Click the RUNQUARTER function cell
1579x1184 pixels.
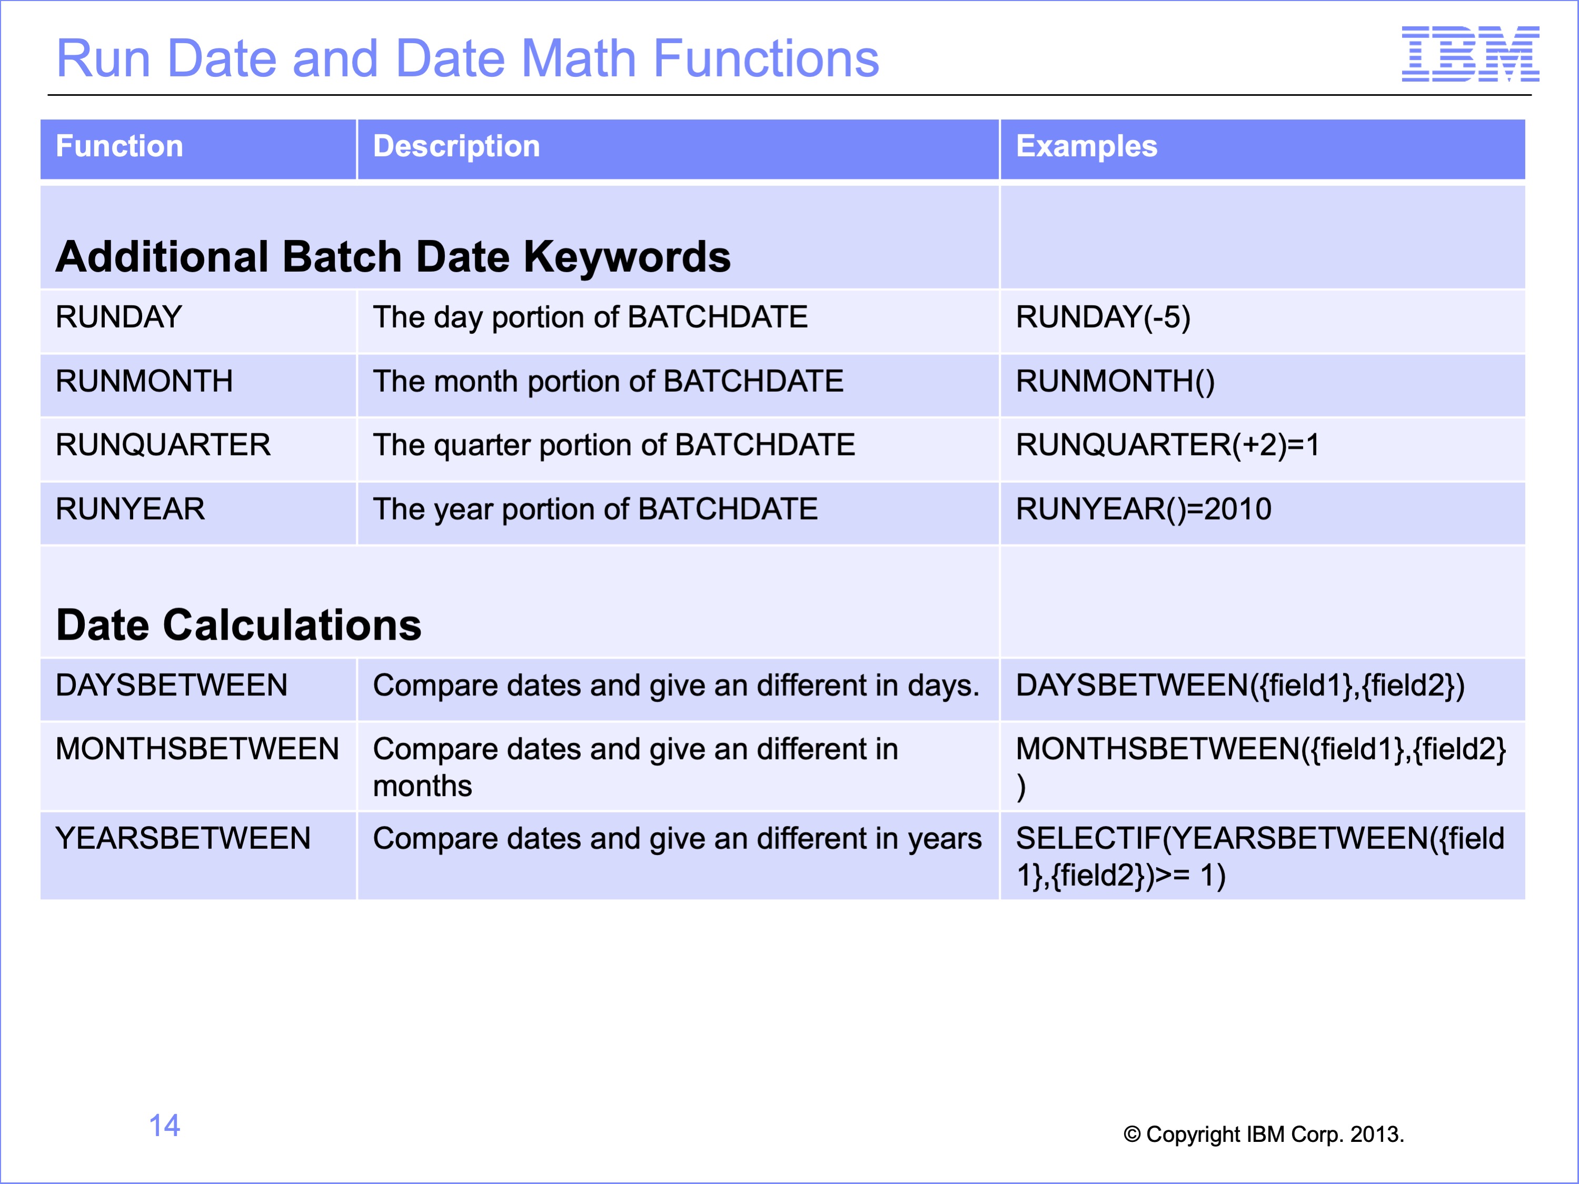click(198, 449)
